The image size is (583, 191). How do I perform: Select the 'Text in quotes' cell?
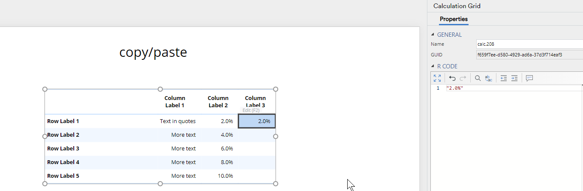(177, 121)
